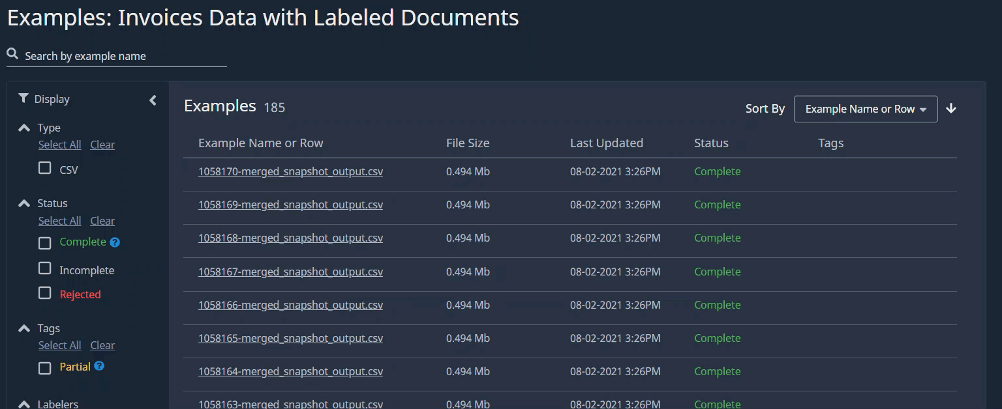
Task: Open 1058168-merged_snapshot_output.csv
Action: pos(290,238)
